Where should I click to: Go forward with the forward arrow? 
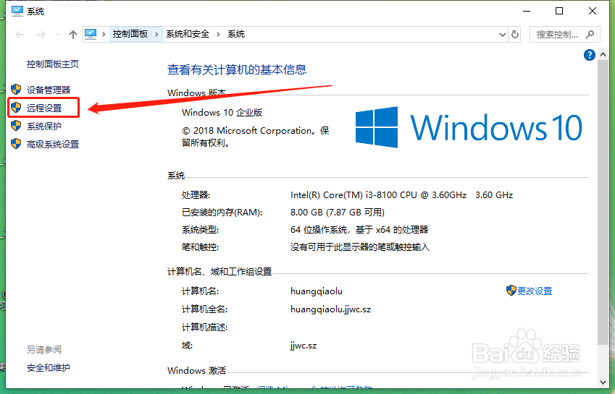[x=41, y=35]
